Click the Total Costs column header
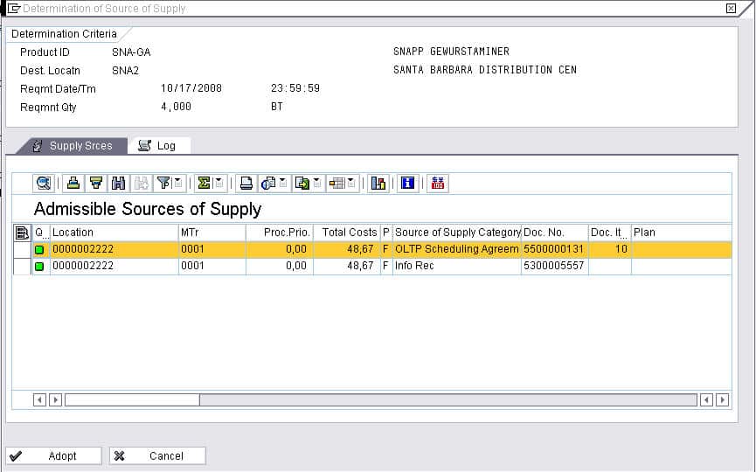The image size is (756, 472). click(349, 233)
